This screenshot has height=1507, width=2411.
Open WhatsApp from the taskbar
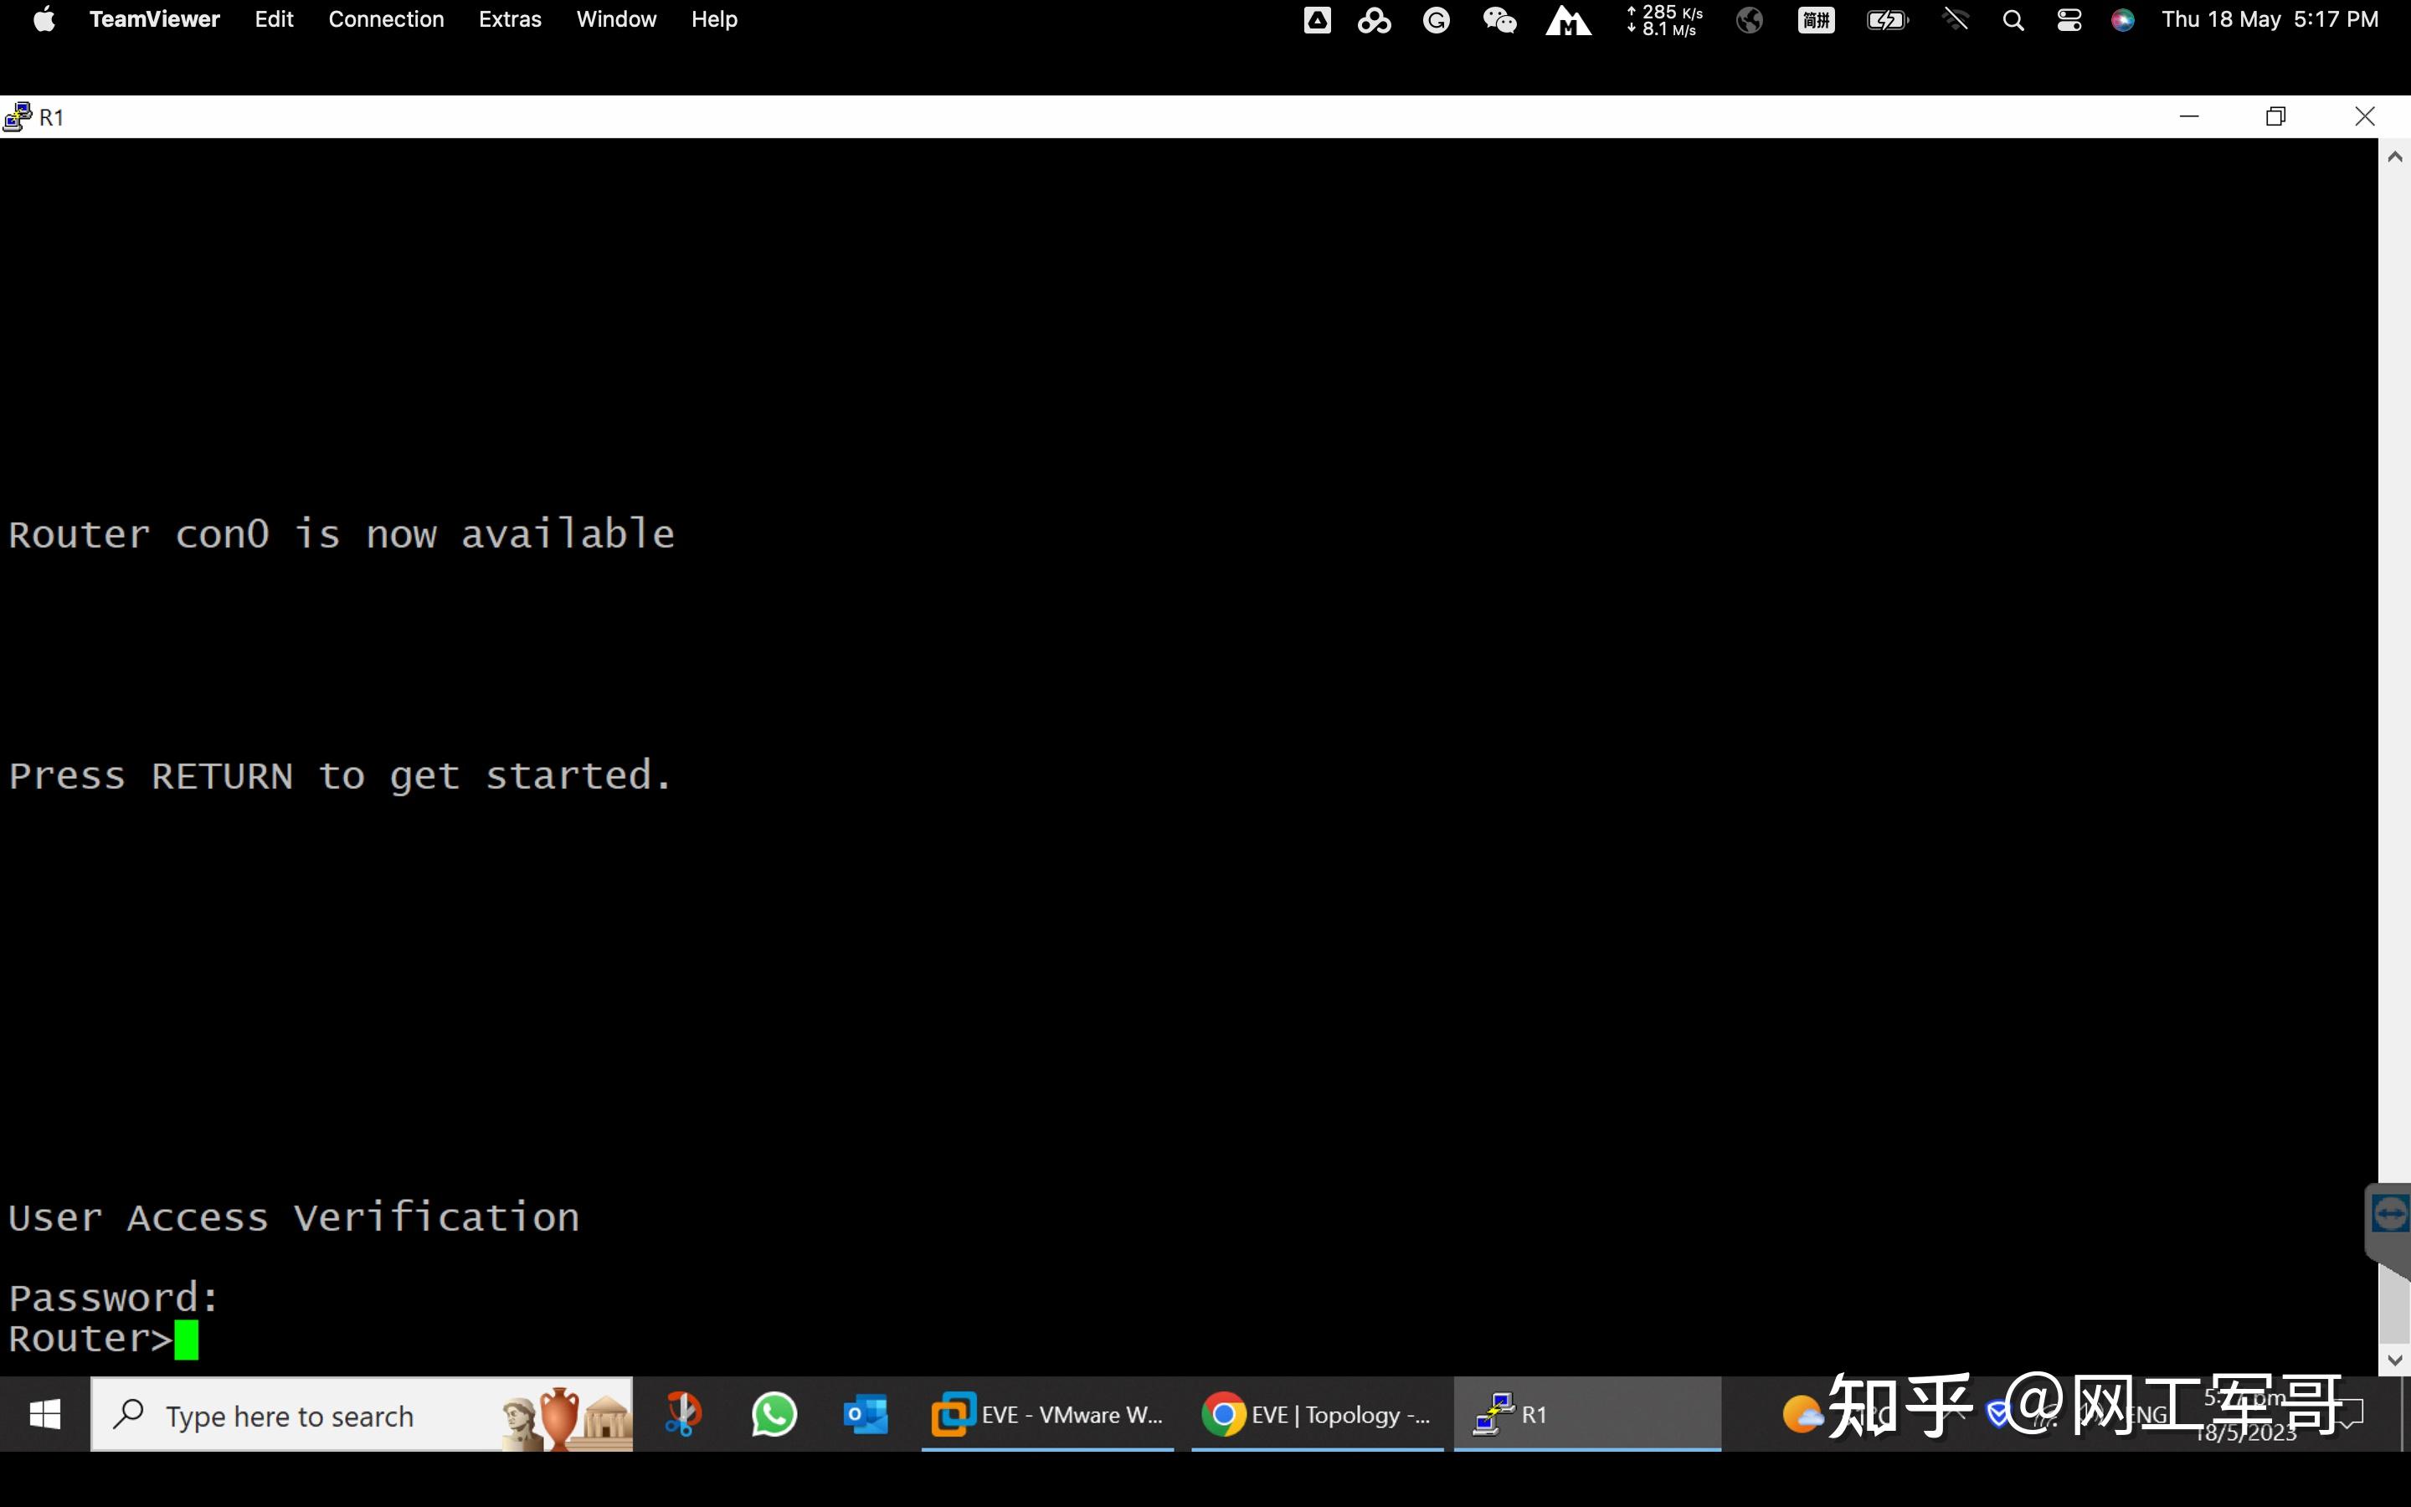coord(774,1414)
